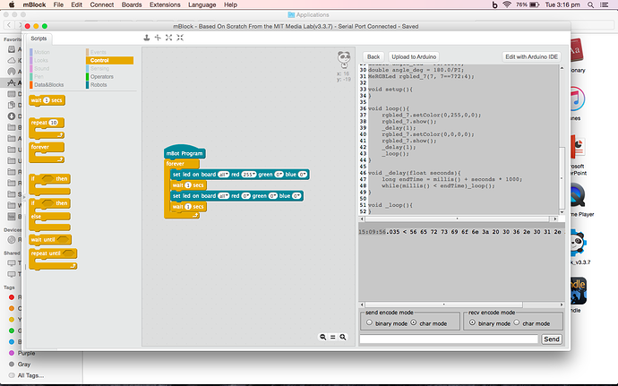618x386 pixels.
Task: Zoom in the script canvas
Action: pos(343,337)
